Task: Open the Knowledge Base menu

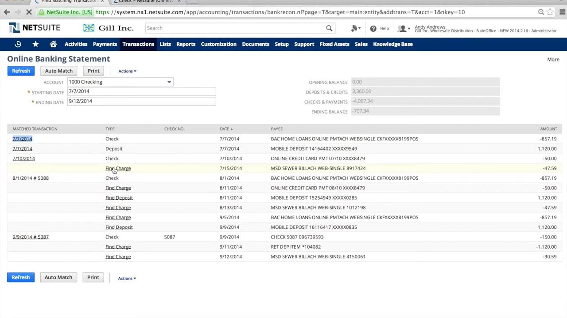Action: pyautogui.click(x=393, y=44)
